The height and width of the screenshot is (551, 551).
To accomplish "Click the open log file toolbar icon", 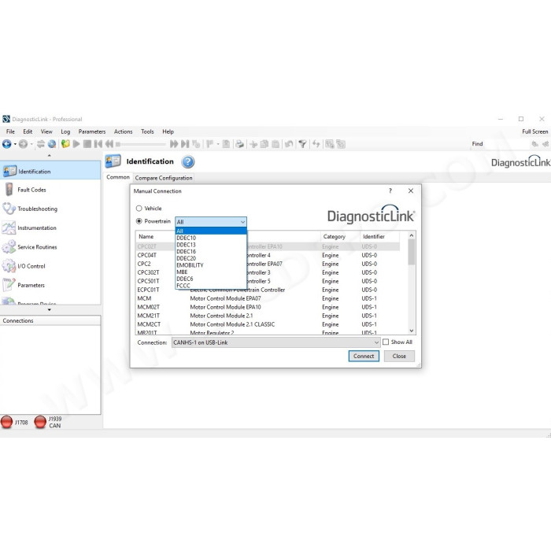I will tap(65, 144).
